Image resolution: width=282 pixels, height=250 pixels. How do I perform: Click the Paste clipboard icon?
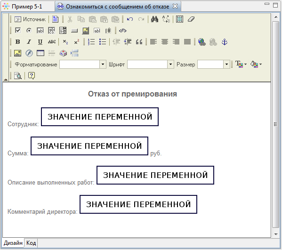click(x=92, y=19)
